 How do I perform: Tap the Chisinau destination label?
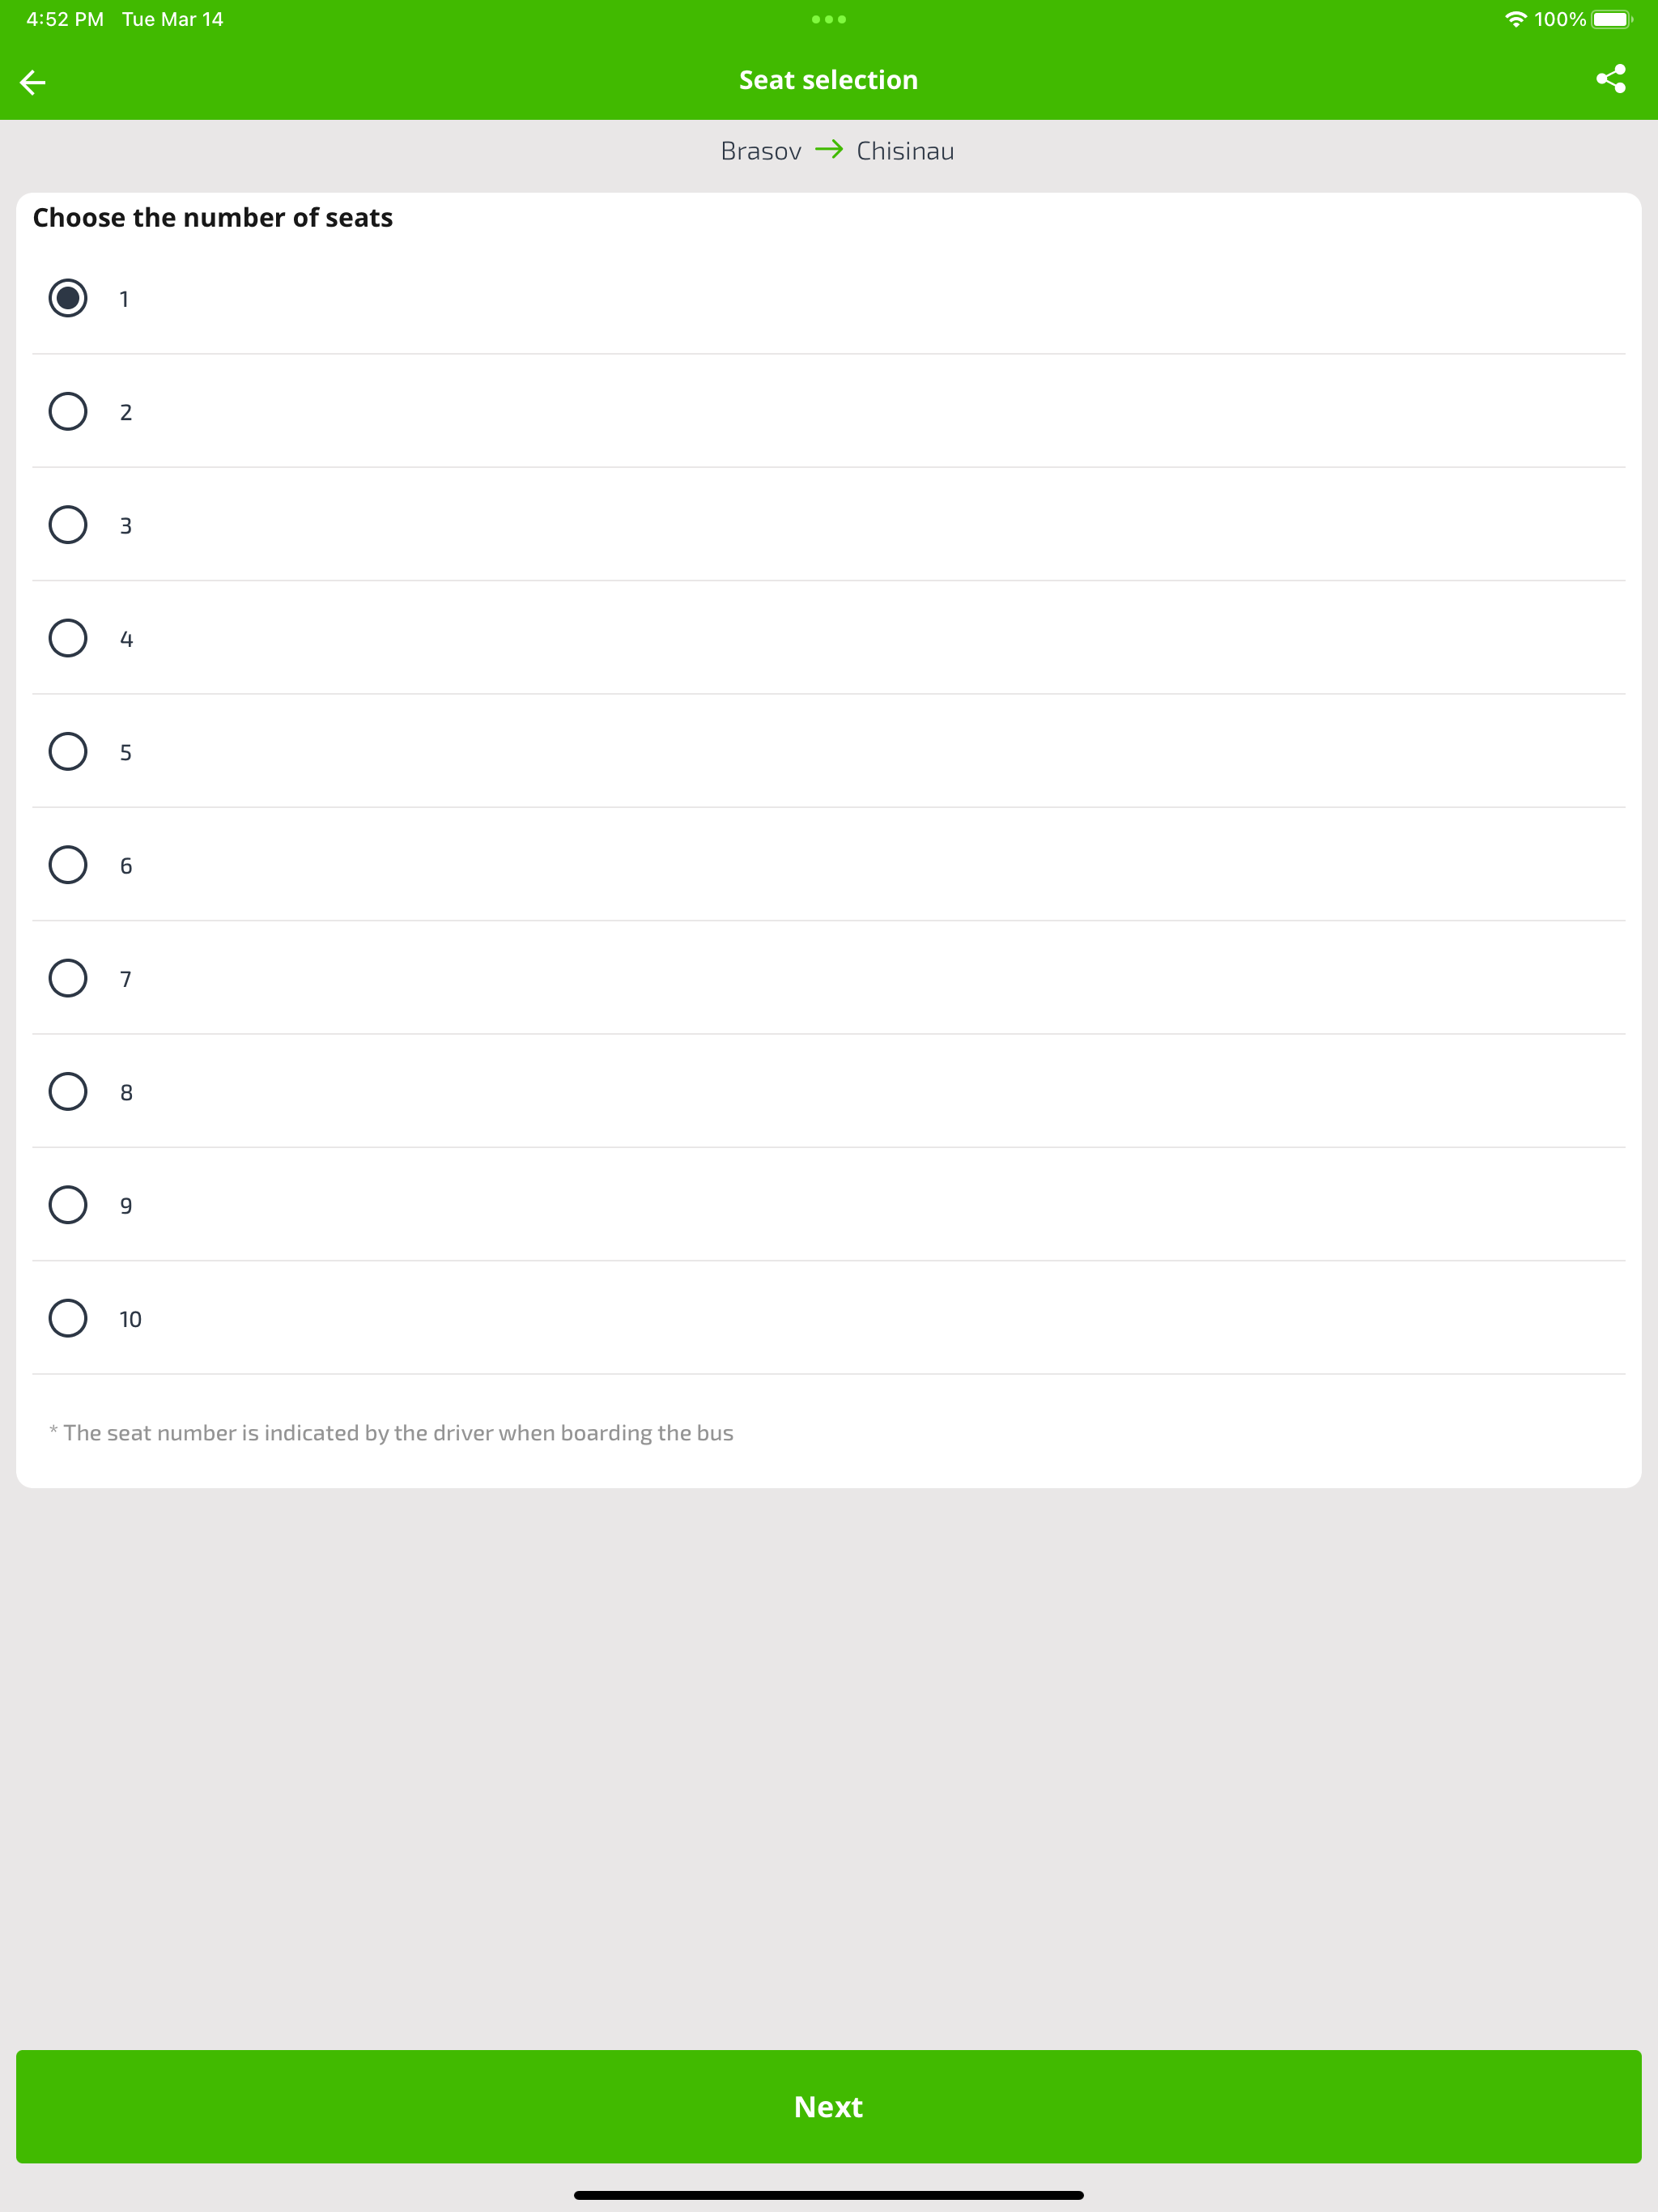[x=905, y=151]
